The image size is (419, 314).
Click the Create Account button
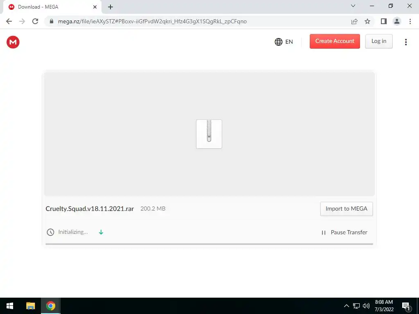pos(335,41)
